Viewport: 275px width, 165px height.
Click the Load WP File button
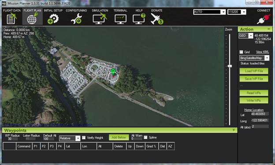[x=254, y=71]
